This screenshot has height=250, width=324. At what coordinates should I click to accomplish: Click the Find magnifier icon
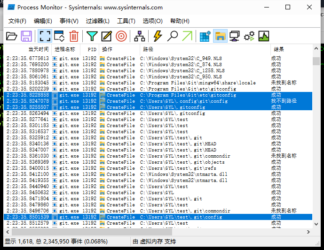[173, 36]
